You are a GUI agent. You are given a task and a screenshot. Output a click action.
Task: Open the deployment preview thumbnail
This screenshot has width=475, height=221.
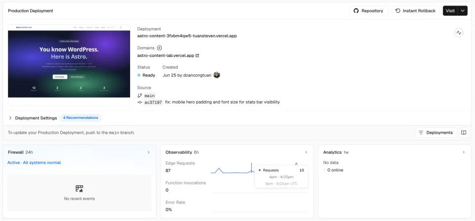click(69, 64)
